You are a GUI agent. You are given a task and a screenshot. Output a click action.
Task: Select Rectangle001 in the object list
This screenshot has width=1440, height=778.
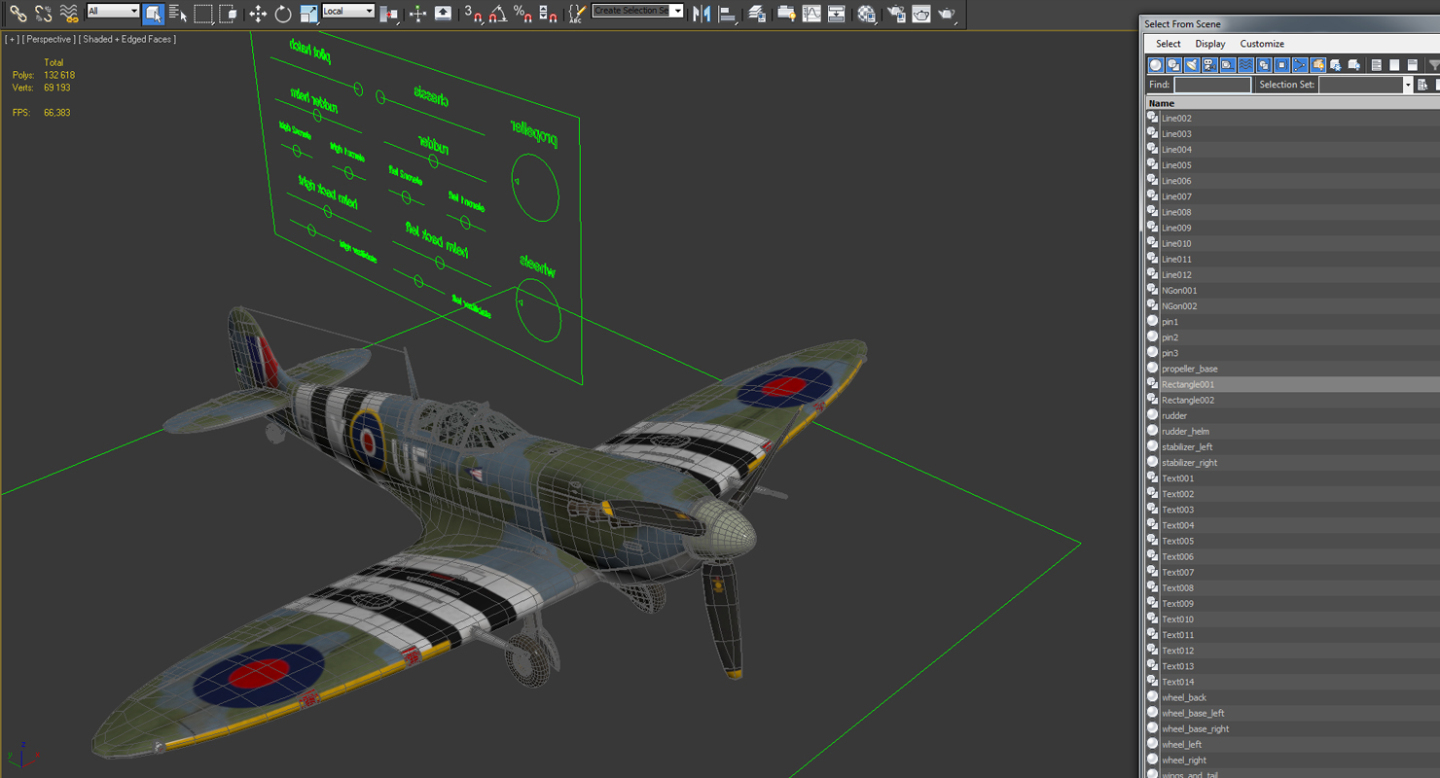(1293, 384)
